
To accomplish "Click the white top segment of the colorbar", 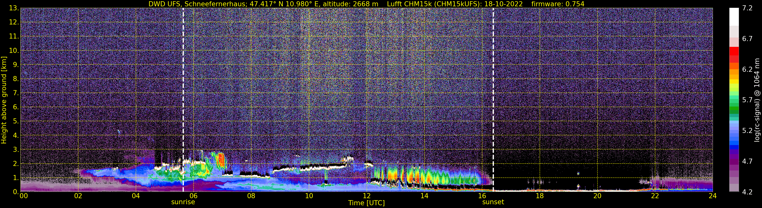I will [734, 17].
